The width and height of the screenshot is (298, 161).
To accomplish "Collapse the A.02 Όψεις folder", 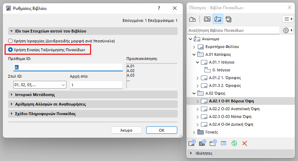I will pyautogui.click(x=194, y=93).
